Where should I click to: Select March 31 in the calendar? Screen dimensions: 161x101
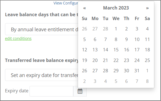(137, 71)
